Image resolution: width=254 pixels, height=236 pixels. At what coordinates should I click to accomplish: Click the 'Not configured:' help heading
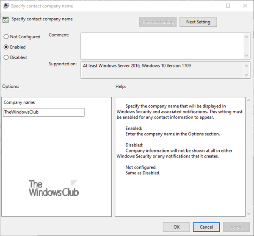(141, 167)
